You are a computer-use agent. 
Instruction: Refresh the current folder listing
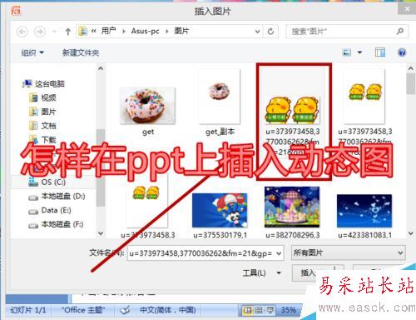(x=270, y=32)
